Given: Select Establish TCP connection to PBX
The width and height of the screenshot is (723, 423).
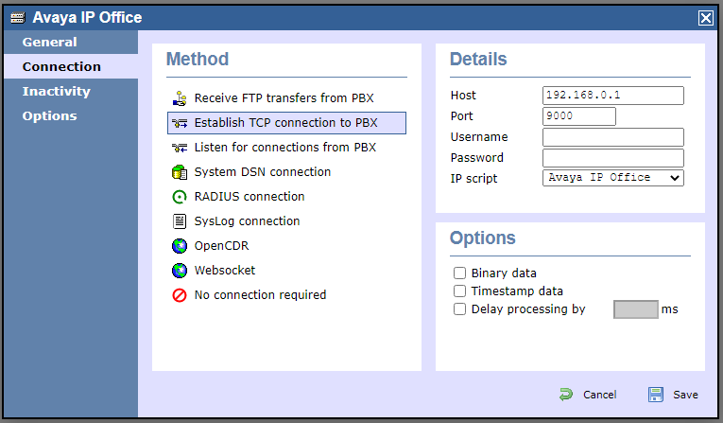Looking at the screenshot, I should 286,123.
